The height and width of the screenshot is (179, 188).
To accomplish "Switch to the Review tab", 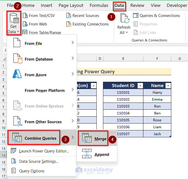I will pos(137,5).
